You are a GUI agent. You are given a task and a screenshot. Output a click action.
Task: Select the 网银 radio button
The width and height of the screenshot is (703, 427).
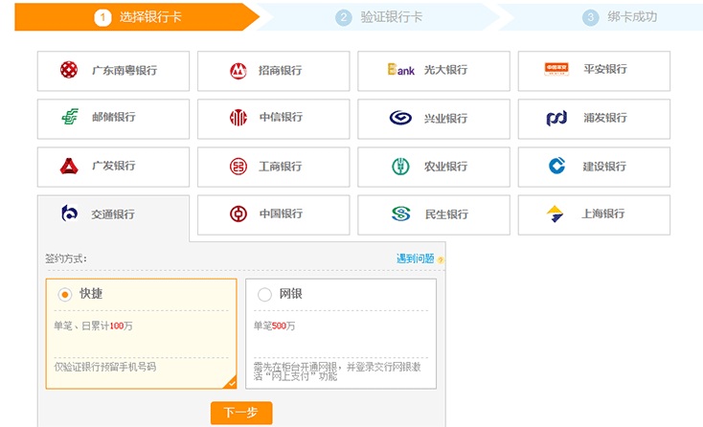[x=264, y=294]
